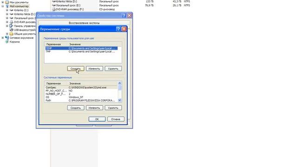The width and height of the screenshot is (297, 167).
Task: Click system variables scrollbar down arrow
Action: [120, 100]
